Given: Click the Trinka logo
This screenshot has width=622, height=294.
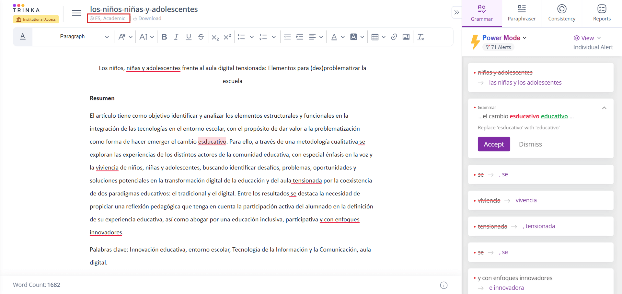Looking at the screenshot, I should click(26, 8).
